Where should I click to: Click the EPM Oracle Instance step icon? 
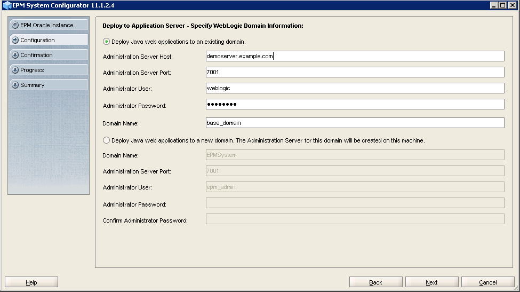[x=15, y=25]
